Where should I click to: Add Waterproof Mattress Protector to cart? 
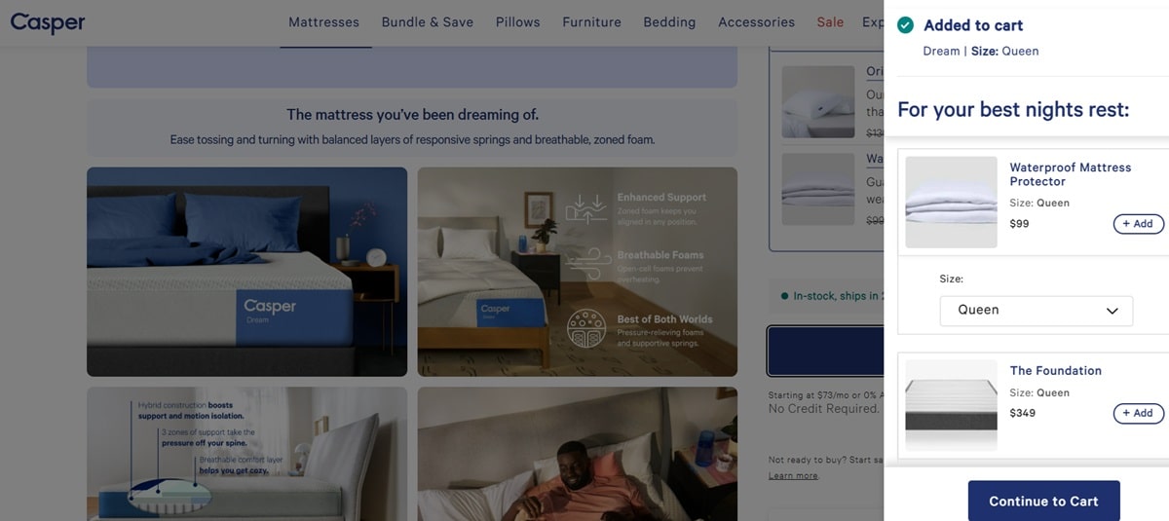(x=1138, y=224)
